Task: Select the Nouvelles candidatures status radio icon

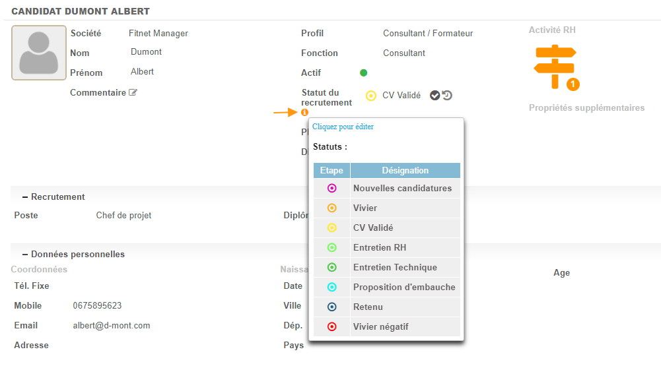Action: pyautogui.click(x=331, y=189)
